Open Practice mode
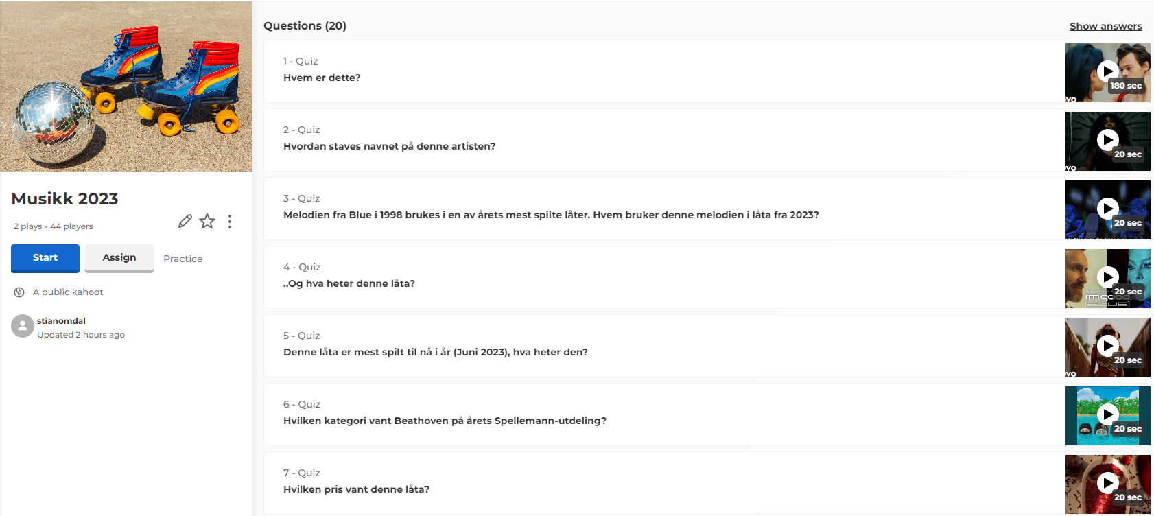Screen dimensions: 1154x516 [183, 259]
